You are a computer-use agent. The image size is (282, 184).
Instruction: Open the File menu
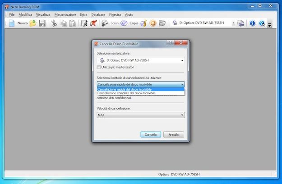pyautogui.click(x=12, y=15)
